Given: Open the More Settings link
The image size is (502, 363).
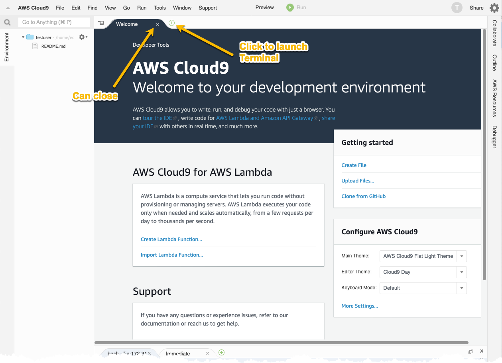Looking at the screenshot, I should pyautogui.click(x=360, y=306).
